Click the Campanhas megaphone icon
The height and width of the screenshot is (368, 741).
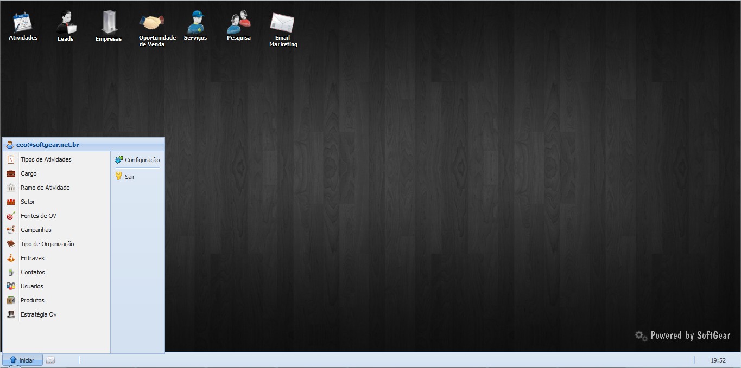11,230
